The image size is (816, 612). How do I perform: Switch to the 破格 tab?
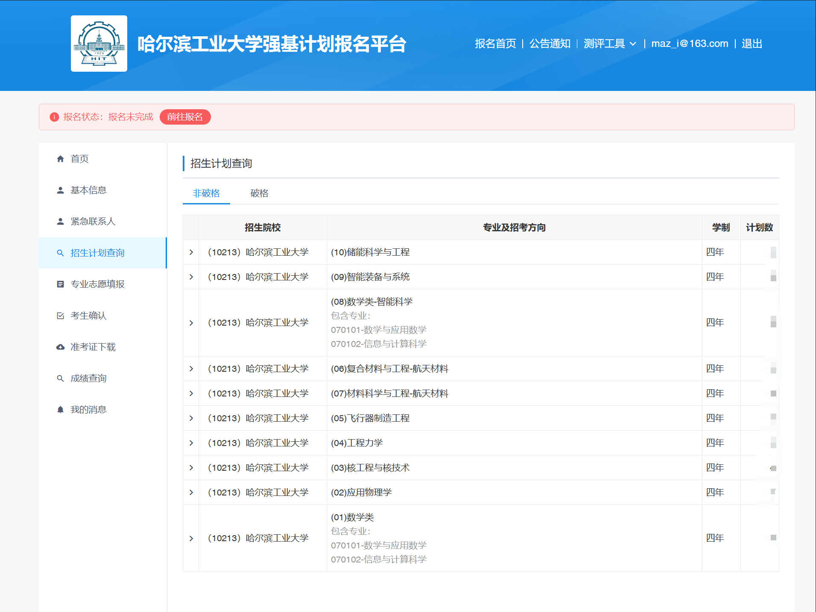tap(259, 193)
